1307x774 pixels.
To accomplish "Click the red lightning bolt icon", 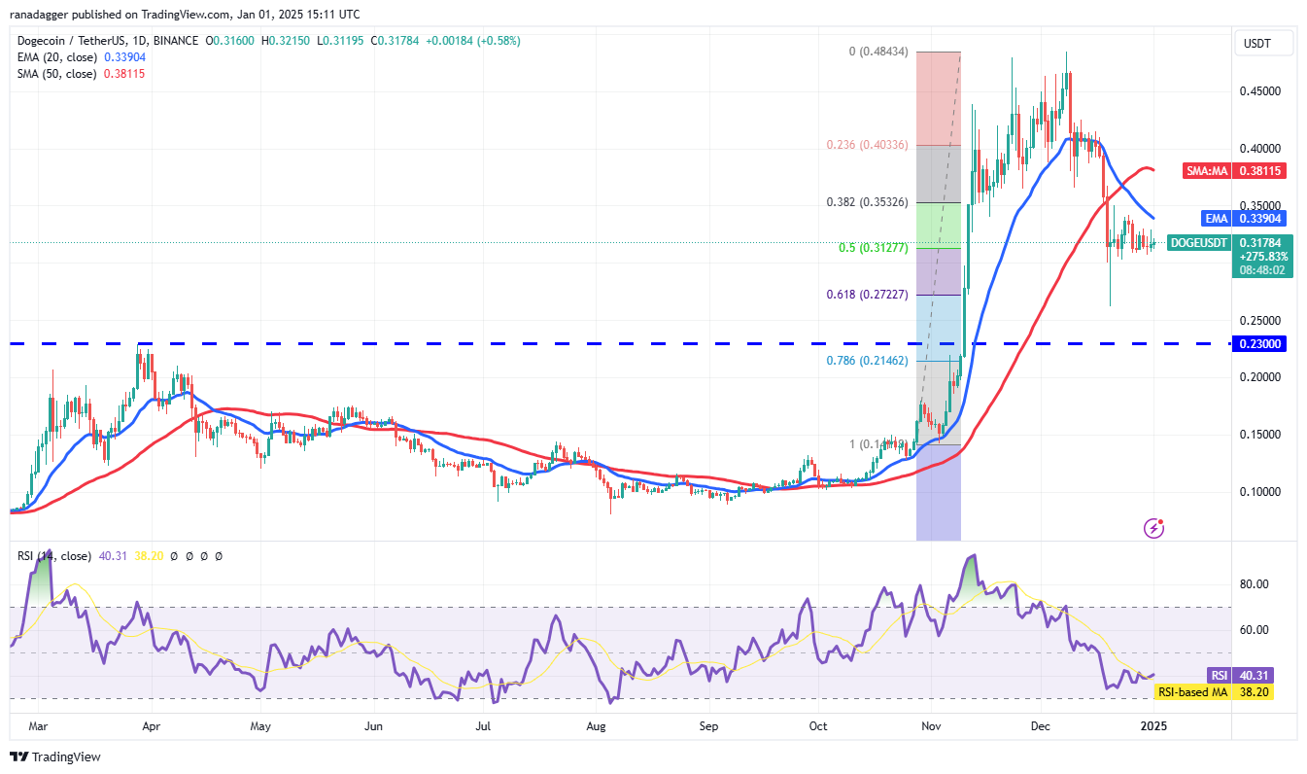I will [1154, 528].
